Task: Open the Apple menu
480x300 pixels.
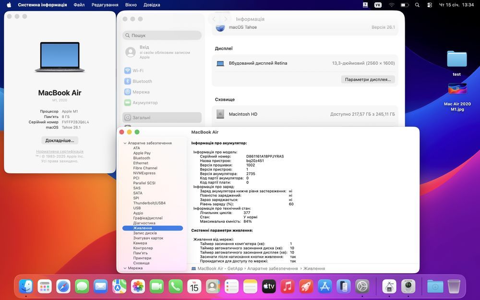Action: tap(9, 5)
